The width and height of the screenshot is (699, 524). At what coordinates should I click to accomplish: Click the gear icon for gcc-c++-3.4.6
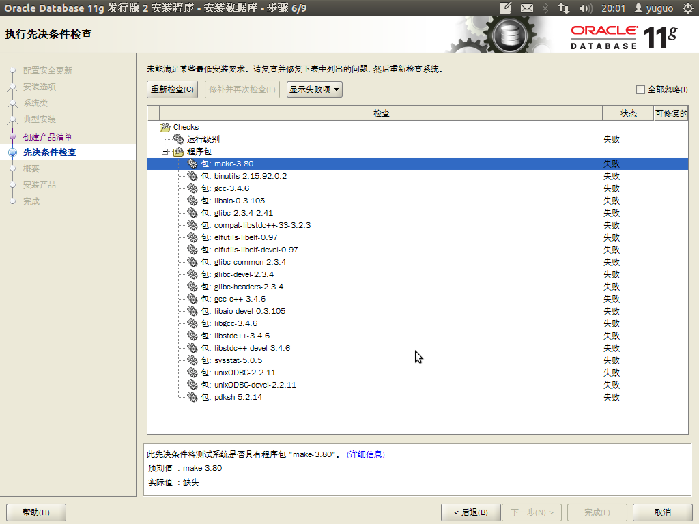click(192, 299)
